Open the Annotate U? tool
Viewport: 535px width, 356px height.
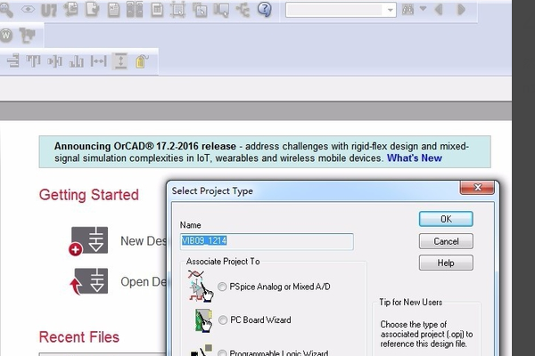tap(49, 10)
